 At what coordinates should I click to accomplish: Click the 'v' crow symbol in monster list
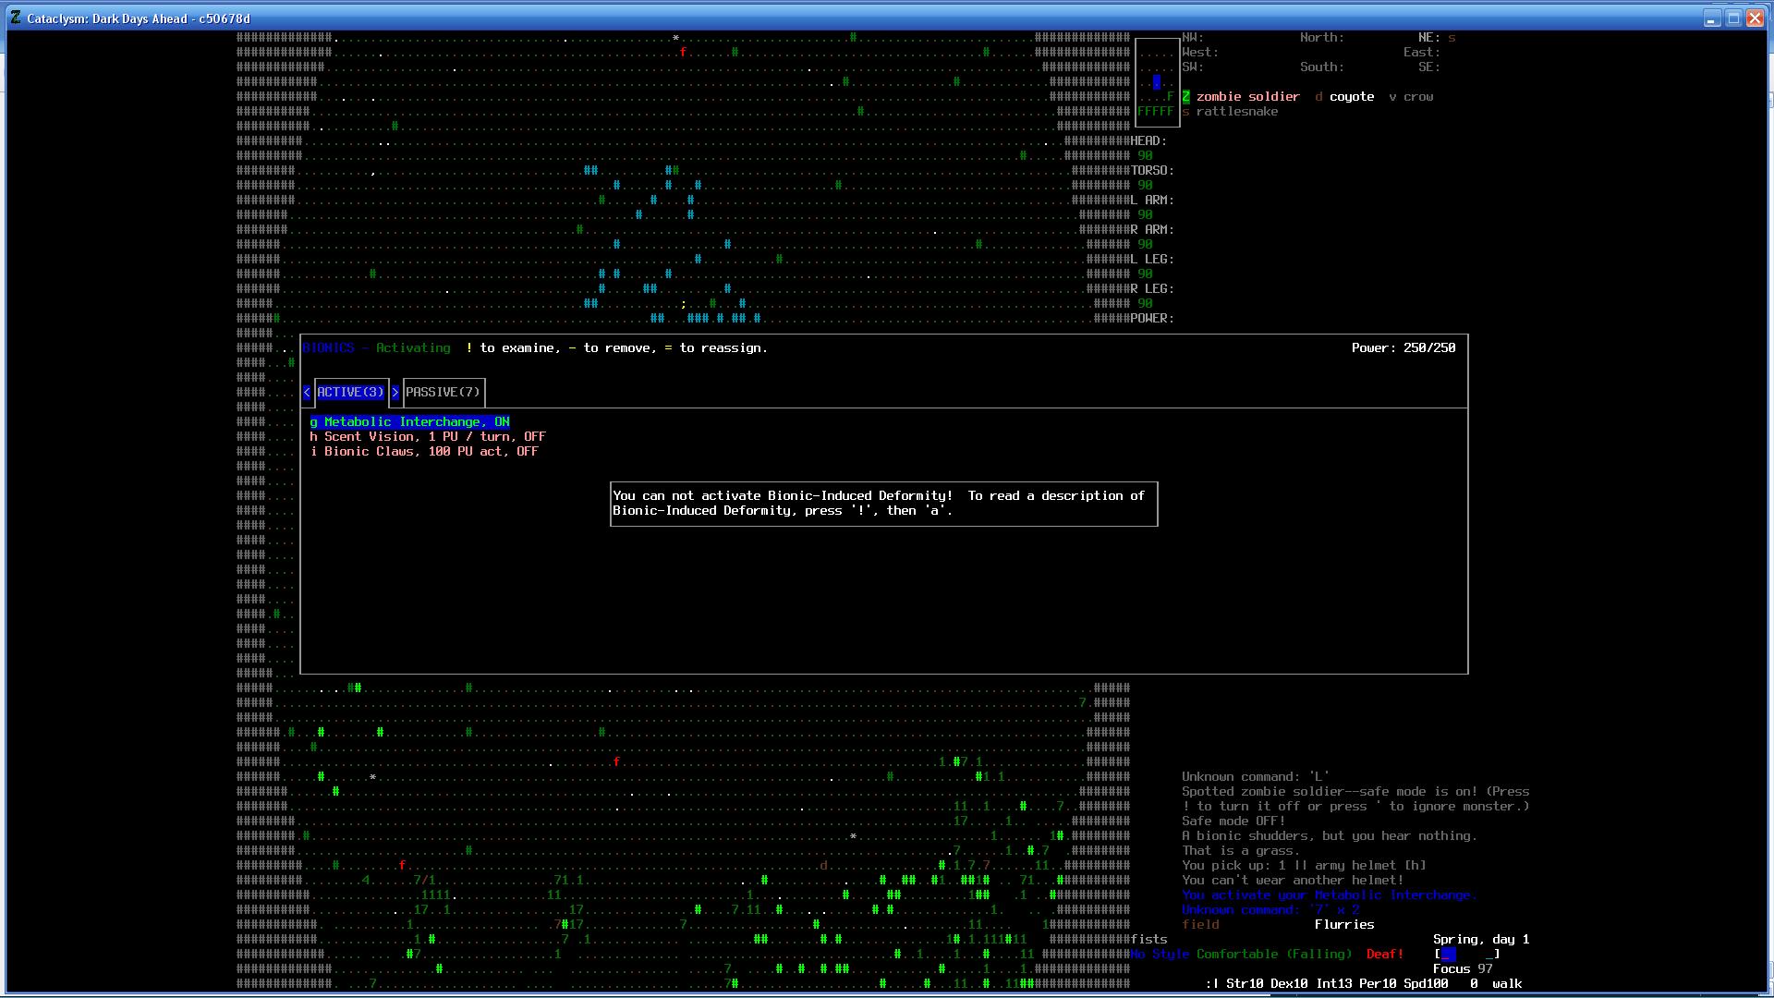click(1392, 97)
